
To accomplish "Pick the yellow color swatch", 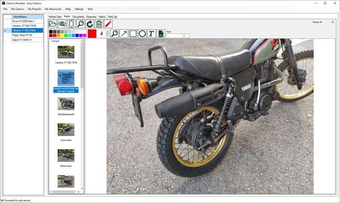I will [62, 35].
